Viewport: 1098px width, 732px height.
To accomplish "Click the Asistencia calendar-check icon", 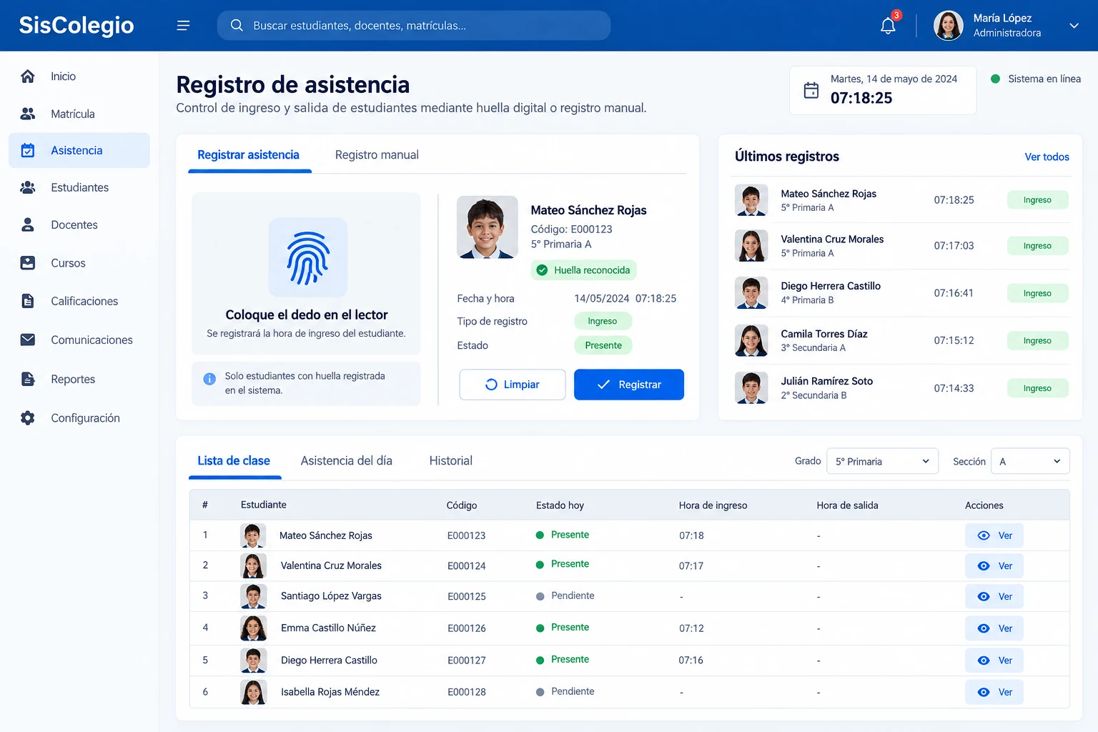I will pos(28,150).
